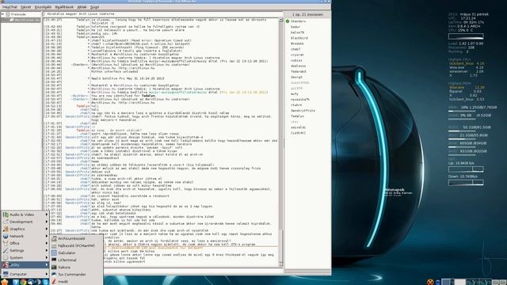Click the Archívumkezelő archive icon

click(x=54, y=238)
